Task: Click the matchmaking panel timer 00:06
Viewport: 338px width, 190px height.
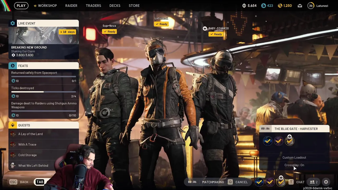Action: (x=265, y=129)
